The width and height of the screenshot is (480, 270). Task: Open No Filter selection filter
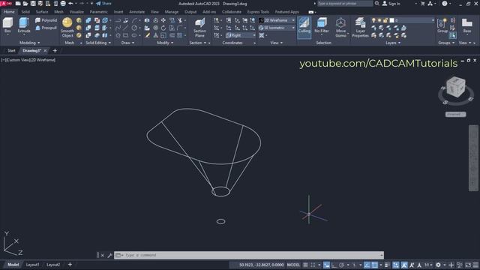tap(322, 25)
